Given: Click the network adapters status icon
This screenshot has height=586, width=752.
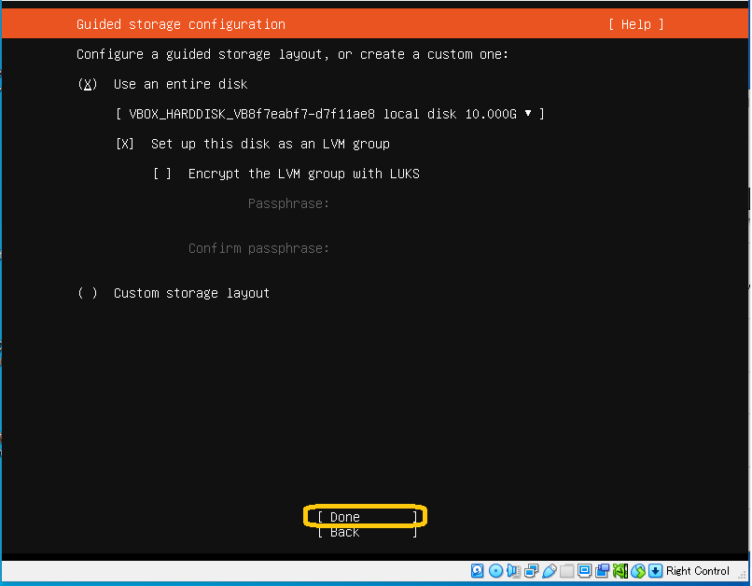Looking at the screenshot, I should (x=531, y=571).
